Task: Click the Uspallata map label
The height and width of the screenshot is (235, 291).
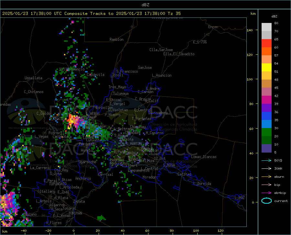Action: 33,78
